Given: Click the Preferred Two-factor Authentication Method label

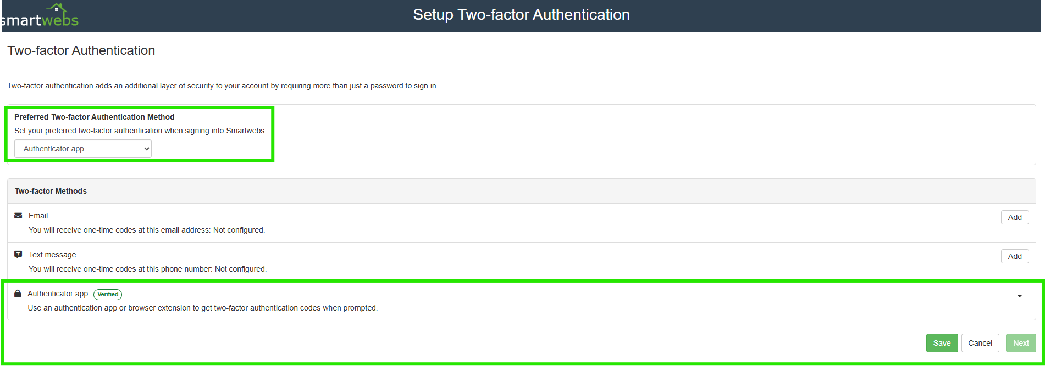Looking at the screenshot, I should tap(94, 117).
